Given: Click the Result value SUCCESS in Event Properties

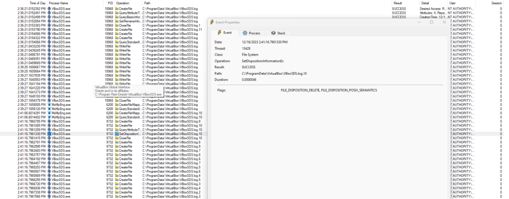Looking at the screenshot, I should 249,67.
